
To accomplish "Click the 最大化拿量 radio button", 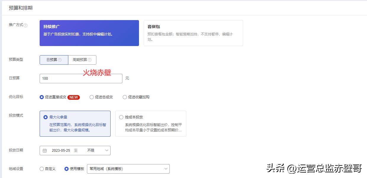I will 45,117.
